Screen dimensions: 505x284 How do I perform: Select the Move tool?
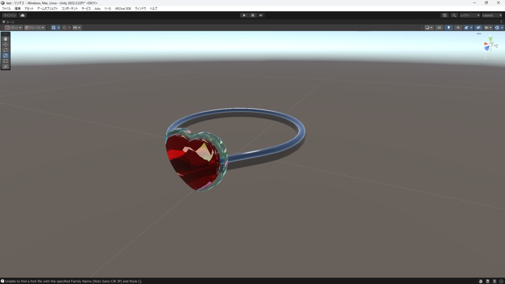point(5,44)
